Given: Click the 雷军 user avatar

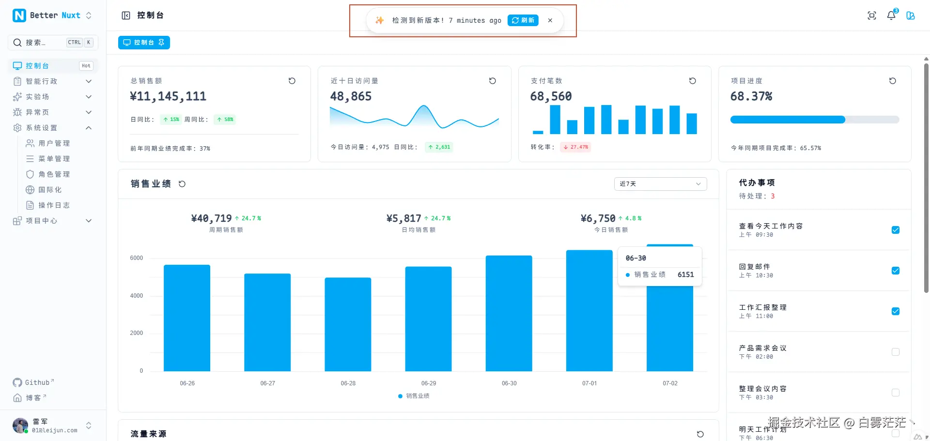Looking at the screenshot, I should (20, 426).
